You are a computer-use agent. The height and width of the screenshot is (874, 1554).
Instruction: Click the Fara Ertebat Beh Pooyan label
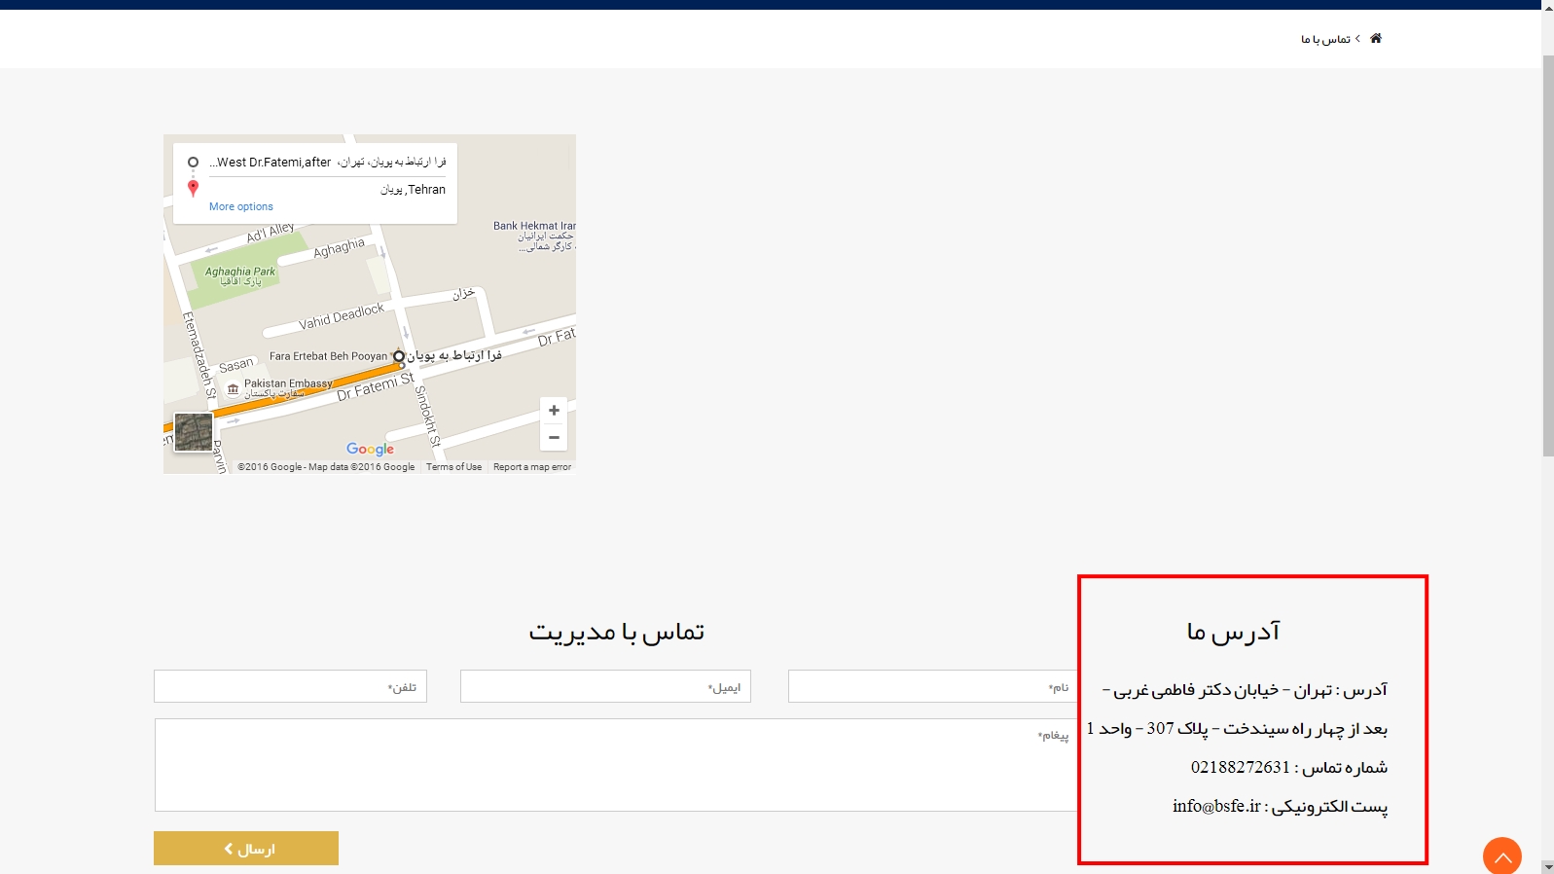[x=329, y=356]
